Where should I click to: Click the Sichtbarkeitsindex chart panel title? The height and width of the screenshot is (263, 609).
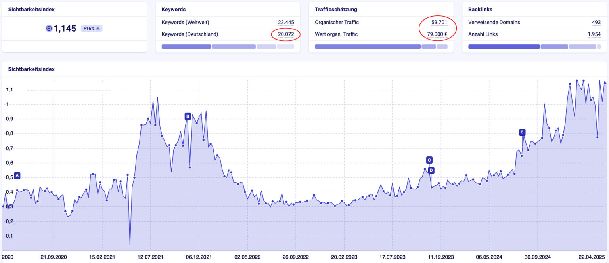coord(31,69)
